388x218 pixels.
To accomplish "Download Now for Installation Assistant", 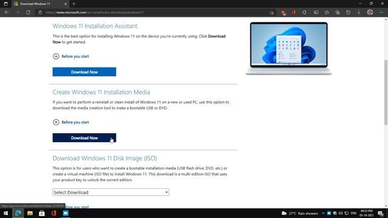I will 84,72.
